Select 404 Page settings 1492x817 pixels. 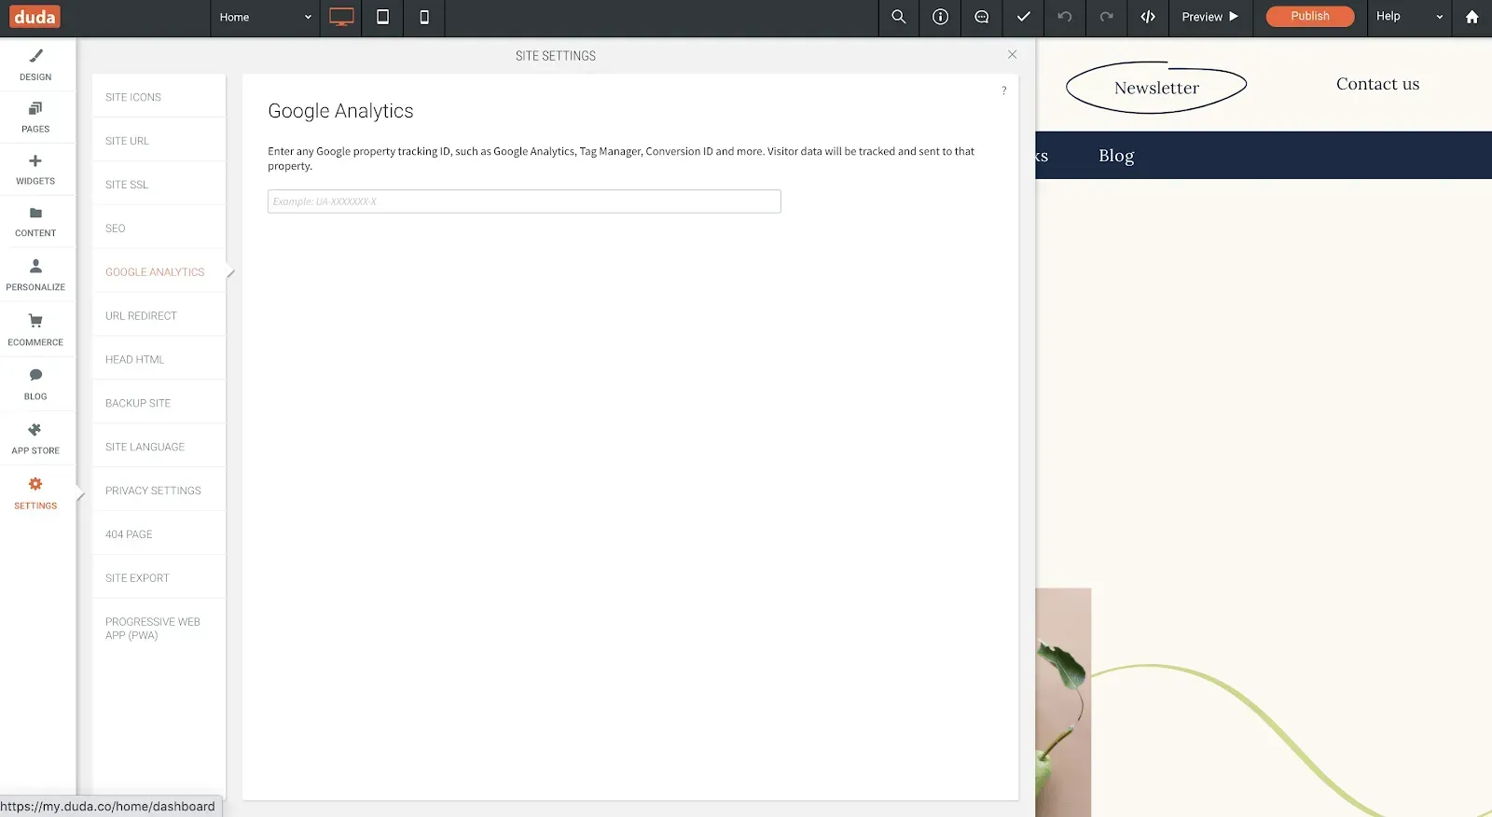pos(159,534)
